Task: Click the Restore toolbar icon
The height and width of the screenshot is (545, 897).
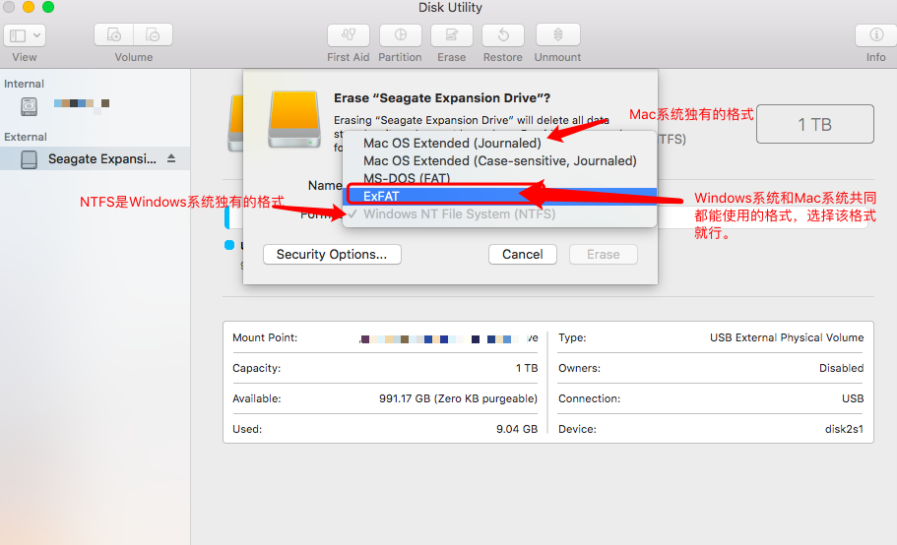Action: click(503, 35)
